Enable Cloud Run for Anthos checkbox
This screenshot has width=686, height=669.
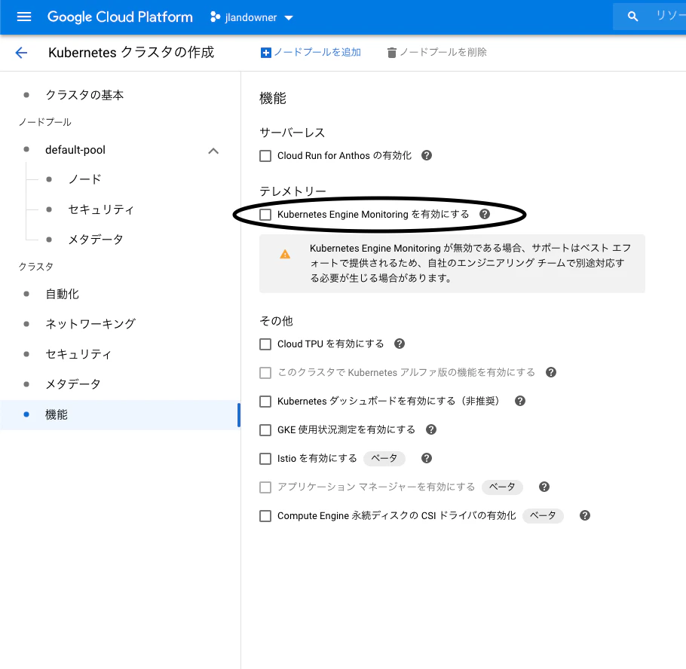(265, 156)
